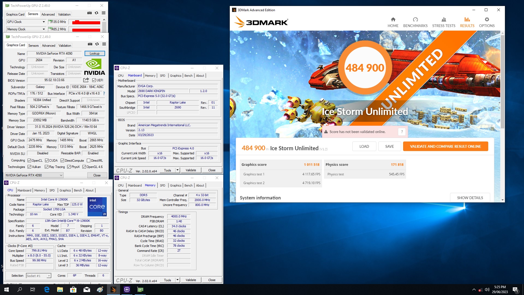Toggle Ray Tracing checkbox in GPU-Z
The height and width of the screenshot is (295, 524).
46,167
